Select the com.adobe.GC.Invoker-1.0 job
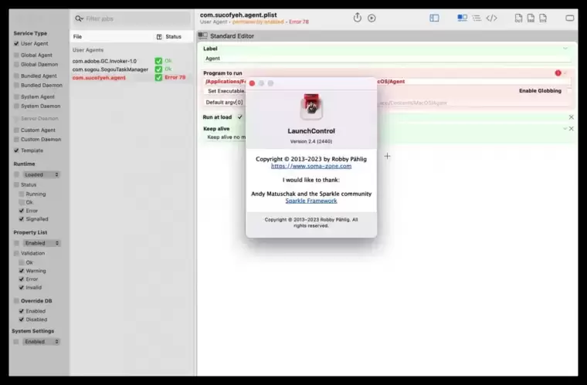Viewport: 587px width, 385px height. (x=104, y=61)
